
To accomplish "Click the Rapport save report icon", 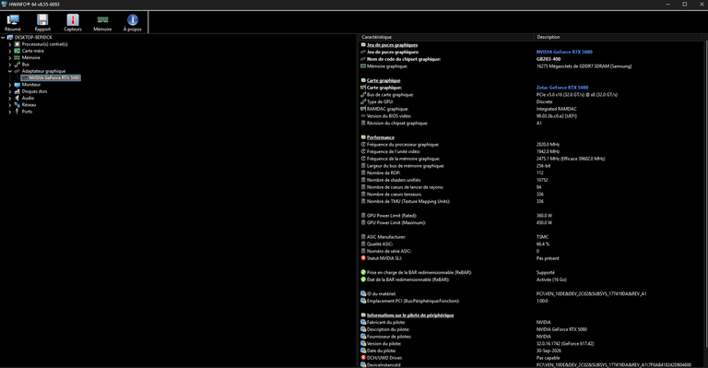I will click(42, 20).
